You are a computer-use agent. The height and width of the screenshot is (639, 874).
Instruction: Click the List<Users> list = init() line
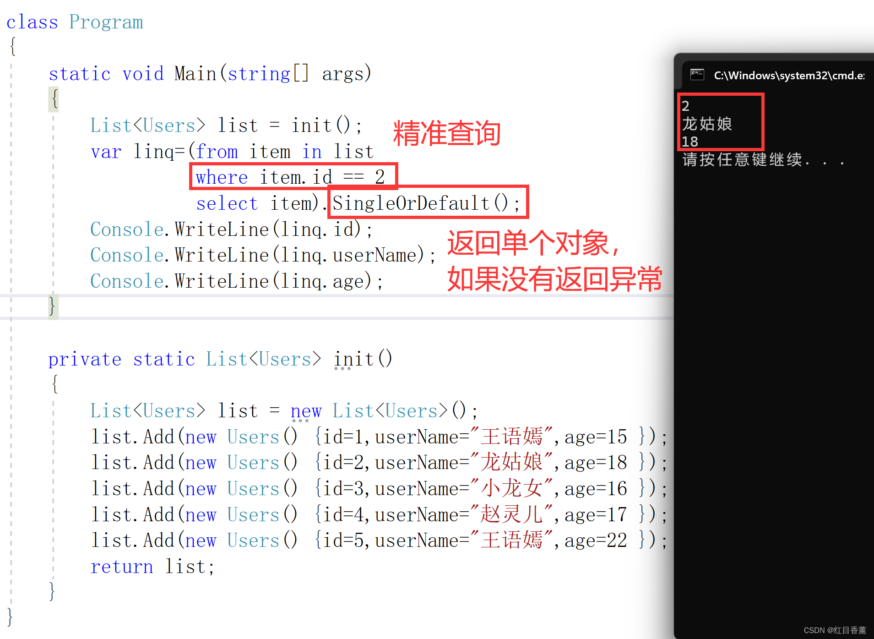pyautogui.click(x=227, y=126)
